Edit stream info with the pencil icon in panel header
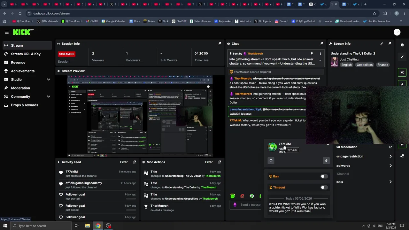 pyautogui.click(x=382, y=43)
